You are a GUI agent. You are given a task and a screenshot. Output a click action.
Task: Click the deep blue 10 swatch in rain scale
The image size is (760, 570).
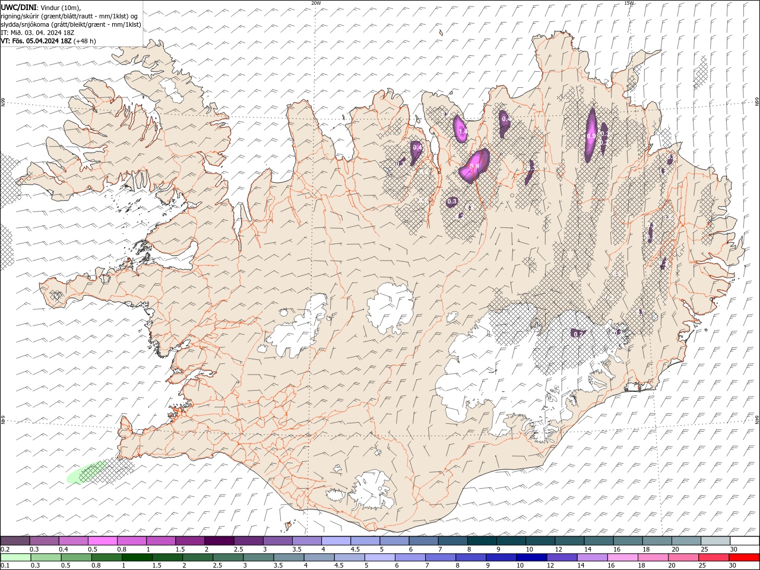coord(531,558)
